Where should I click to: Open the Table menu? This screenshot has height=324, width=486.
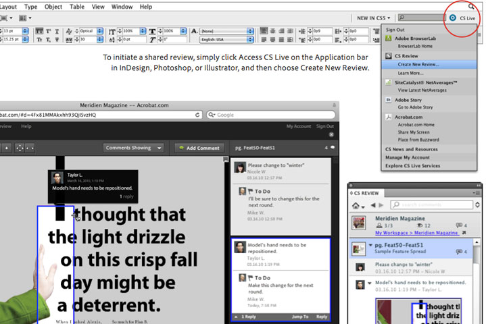[x=77, y=7]
